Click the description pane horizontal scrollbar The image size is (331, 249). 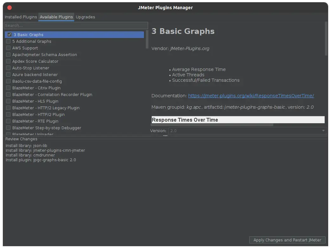212,125
